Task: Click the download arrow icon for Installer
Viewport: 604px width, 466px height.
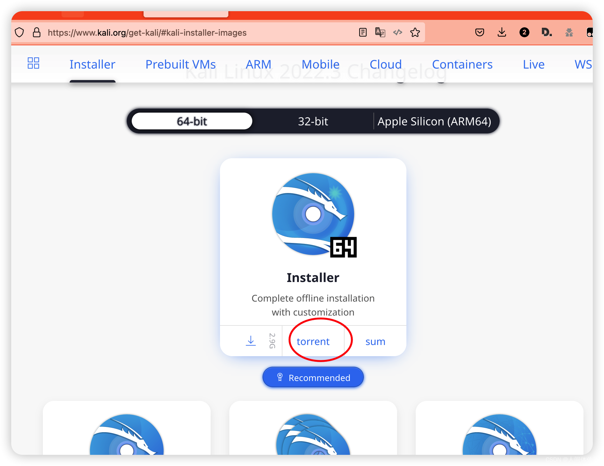Action: (251, 341)
